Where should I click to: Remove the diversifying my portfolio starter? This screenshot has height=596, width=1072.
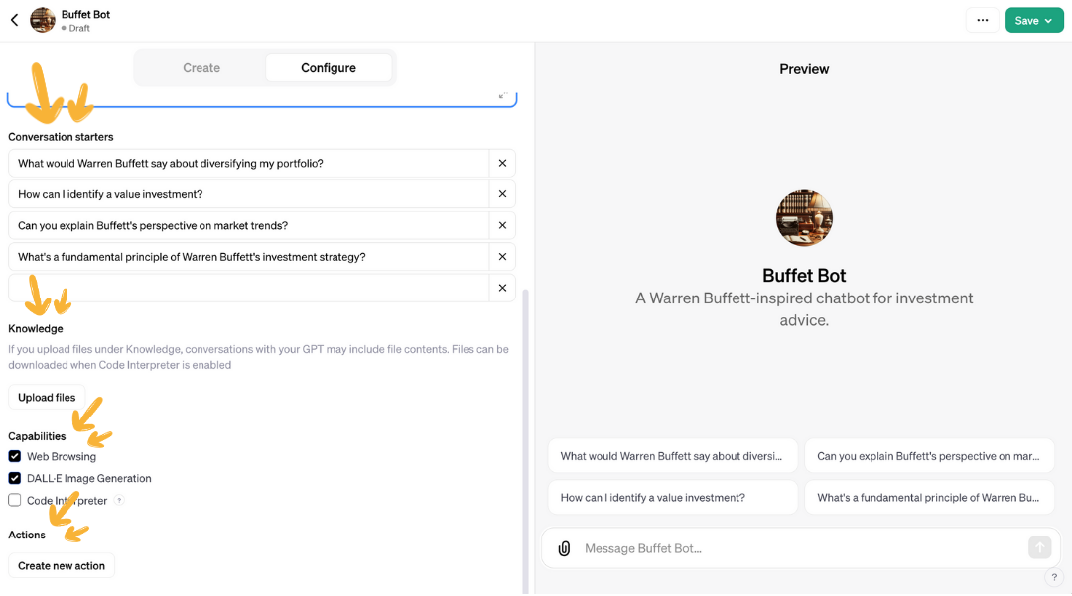point(502,164)
